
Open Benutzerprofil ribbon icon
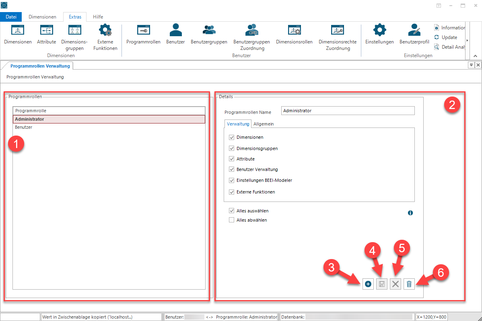coord(414,34)
